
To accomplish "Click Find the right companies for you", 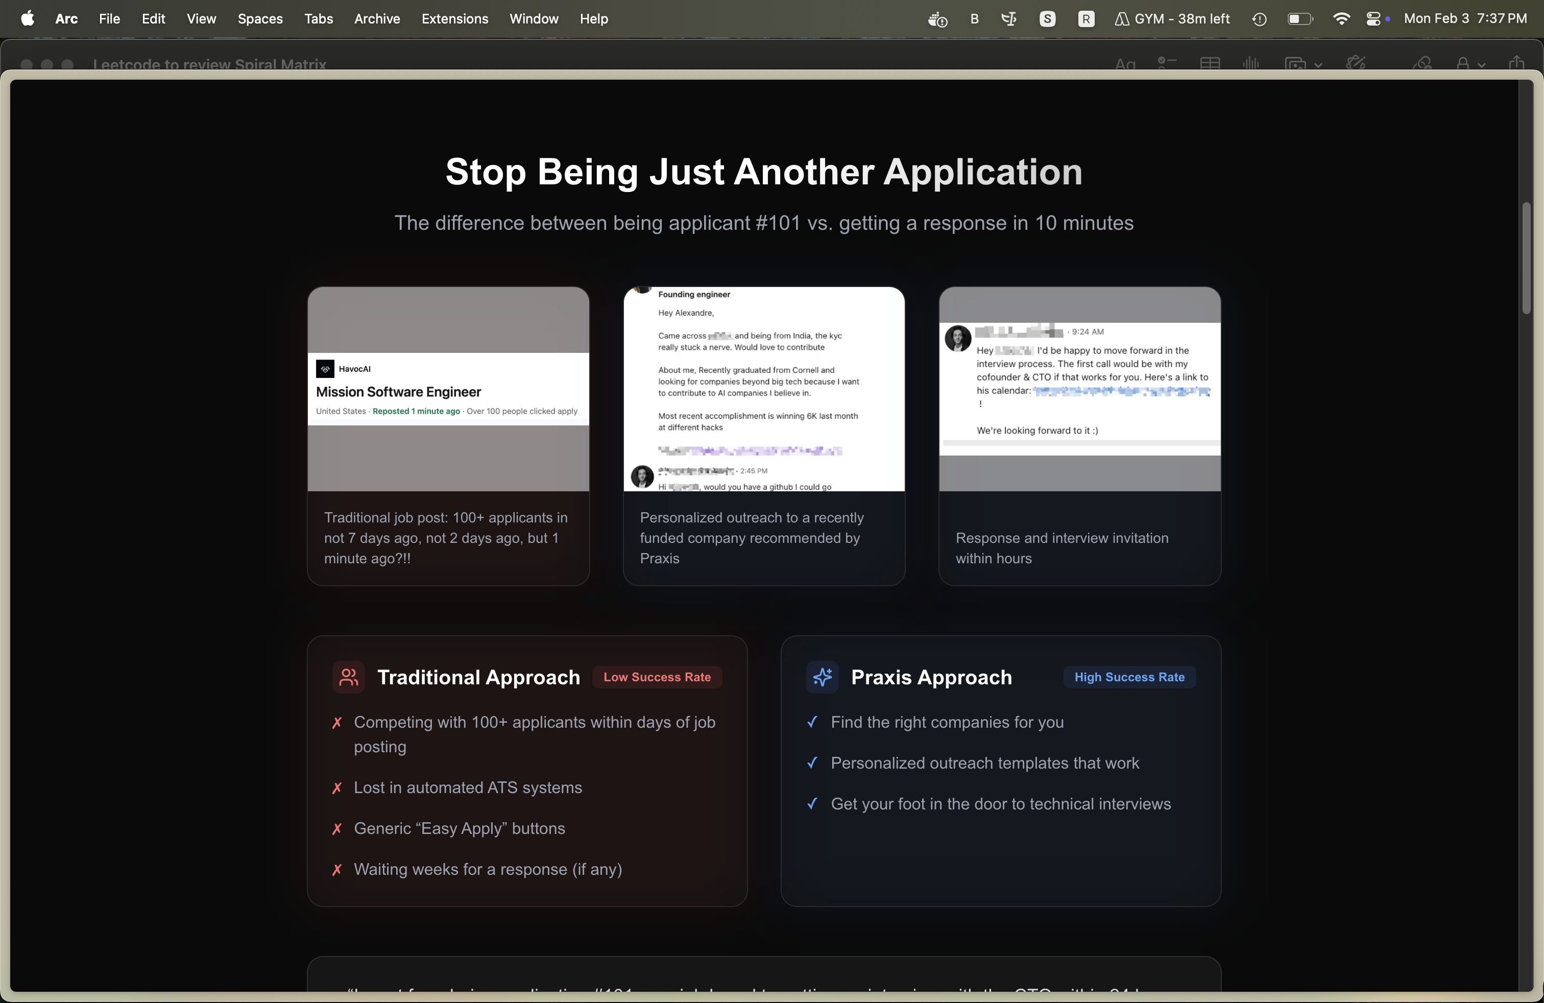I will [x=947, y=722].
